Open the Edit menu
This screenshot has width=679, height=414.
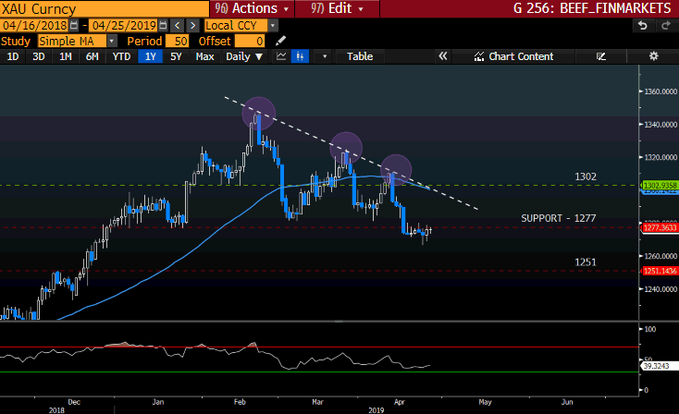(337, 8)
